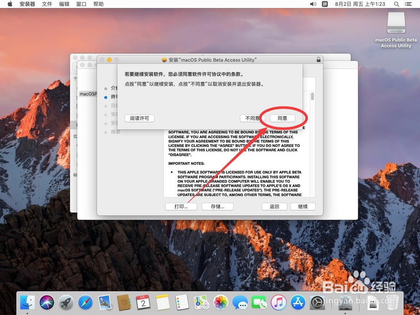Open the 帮助 menu
The height and width of the screenshot is (315, 420).
[98, 4]
